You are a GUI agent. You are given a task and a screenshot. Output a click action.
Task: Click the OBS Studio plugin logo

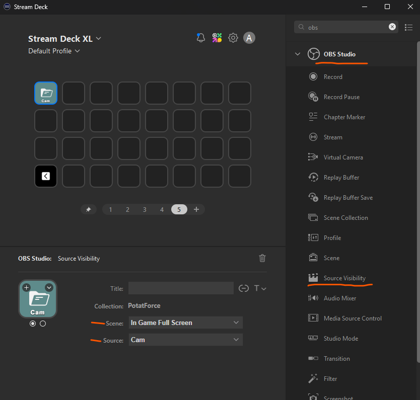[313, 54]
